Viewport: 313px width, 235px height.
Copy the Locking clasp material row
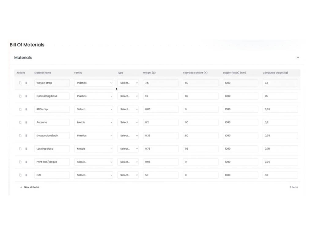pos(20,149)
